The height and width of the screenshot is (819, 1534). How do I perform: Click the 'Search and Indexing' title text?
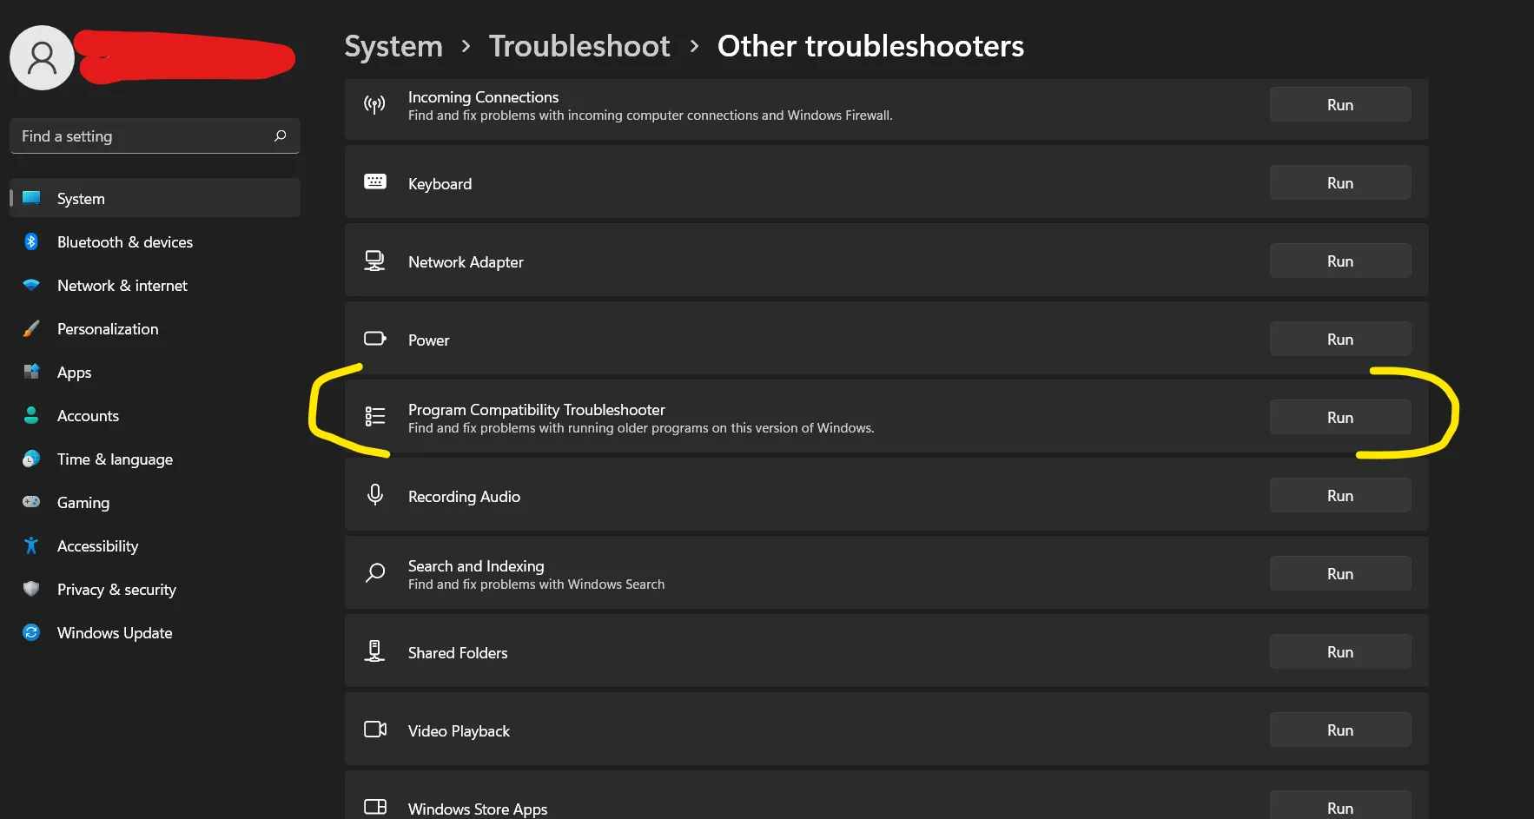tap(476, 566)
